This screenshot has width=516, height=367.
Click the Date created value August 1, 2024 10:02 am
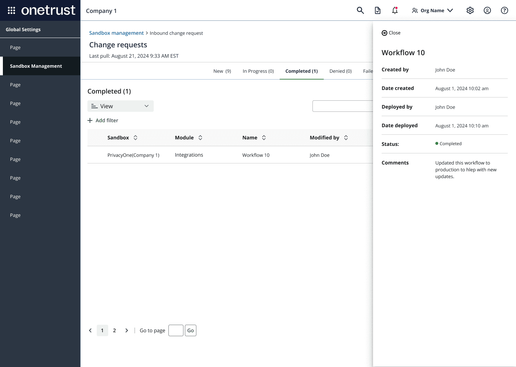462,89
